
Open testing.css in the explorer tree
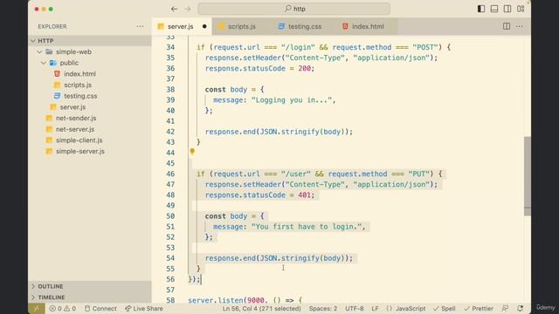[80, 96]
